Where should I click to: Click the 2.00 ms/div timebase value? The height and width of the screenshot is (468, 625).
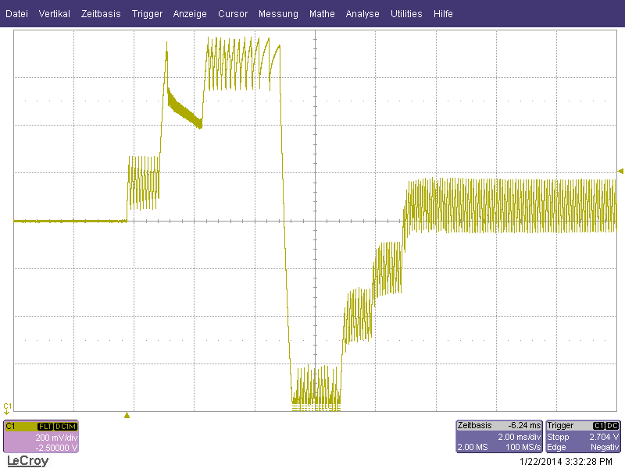pyautogui.click(x=519, y=437)
